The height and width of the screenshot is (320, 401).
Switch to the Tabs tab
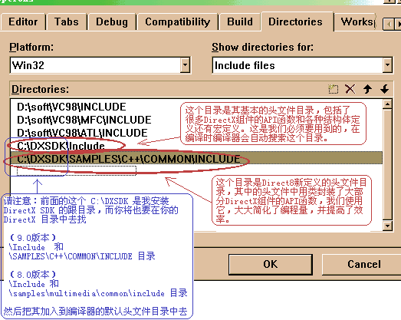(67, 21)
